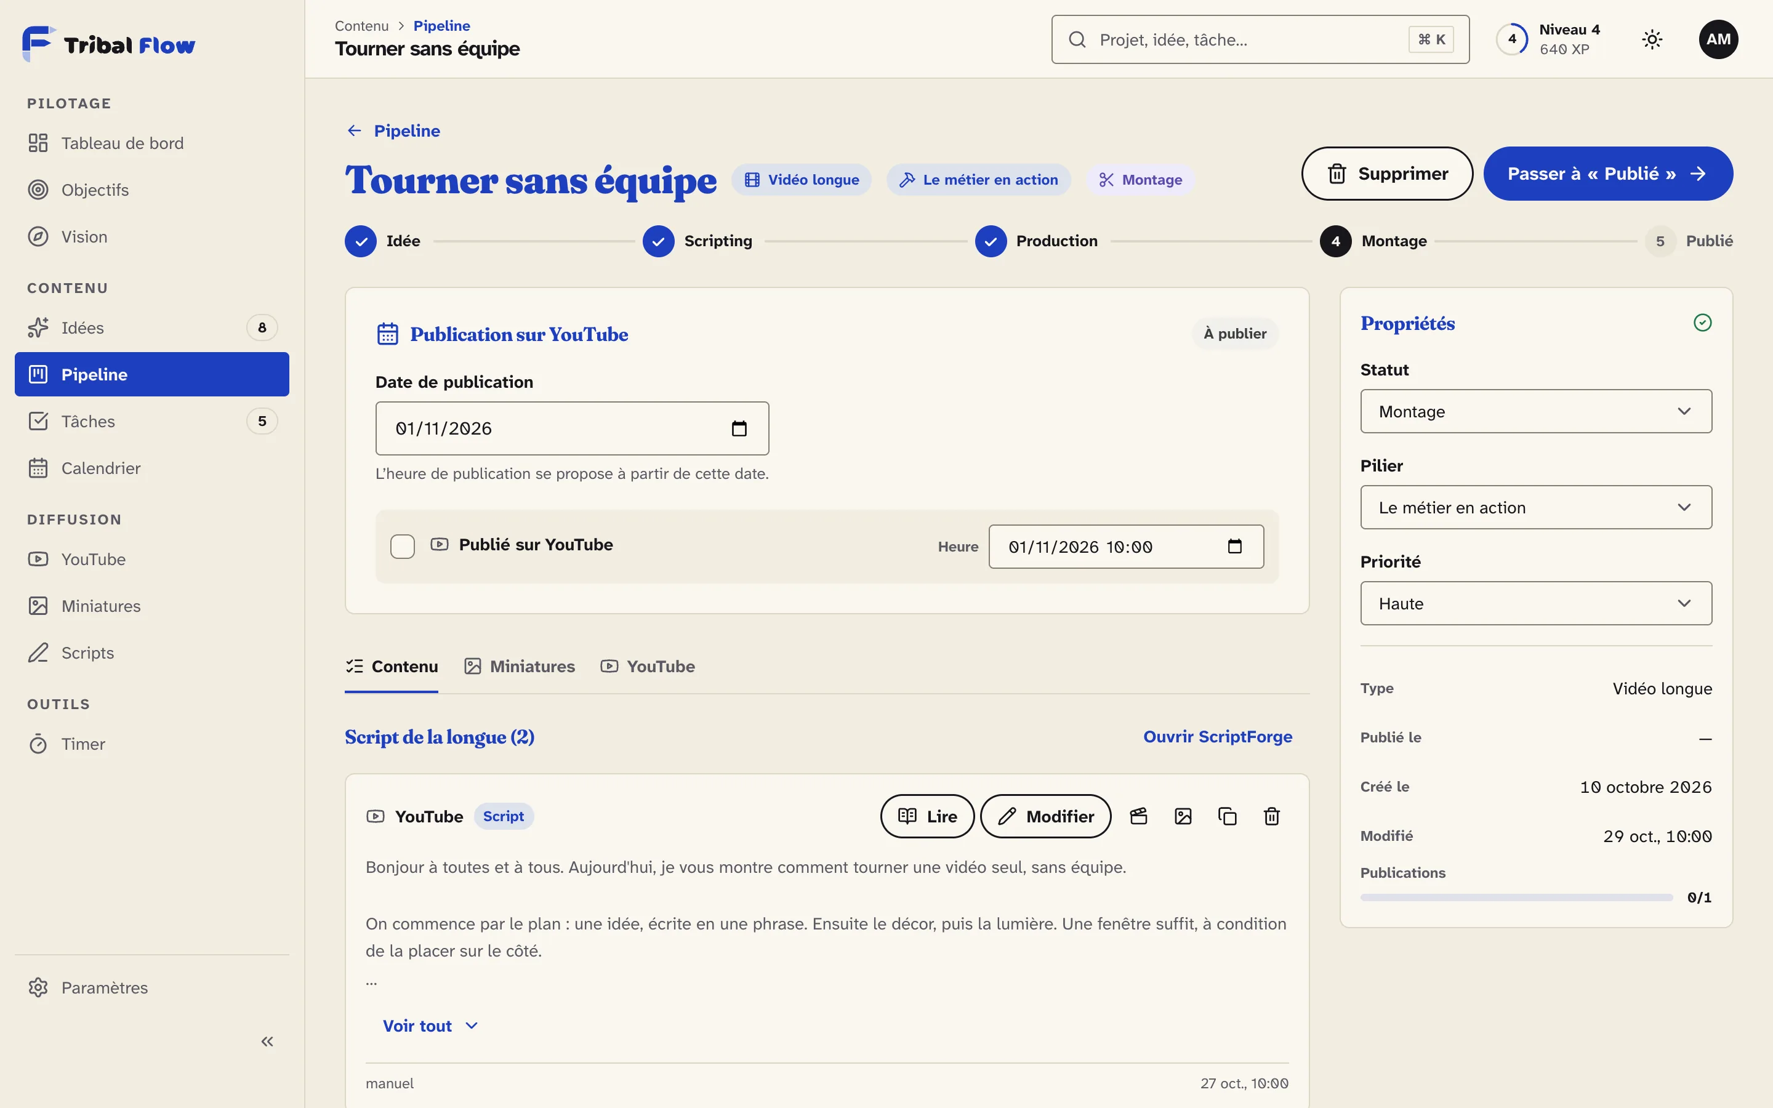The height and width of the screenshot is (1108, 1773).
Task: Expand script with Voir tout
Action: (x=430, y=1026)
